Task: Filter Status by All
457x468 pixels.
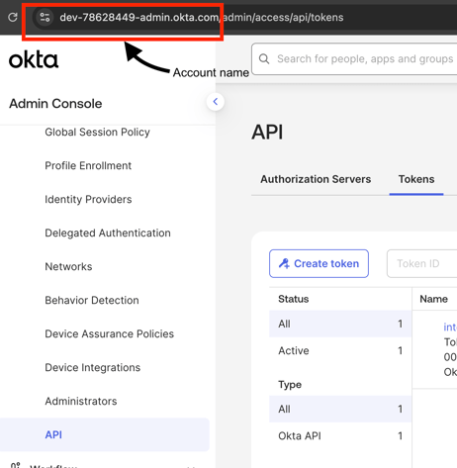Action: (340, 324)
